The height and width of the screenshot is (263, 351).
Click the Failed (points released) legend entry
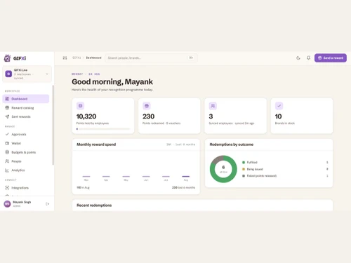(x=262, y=176)
